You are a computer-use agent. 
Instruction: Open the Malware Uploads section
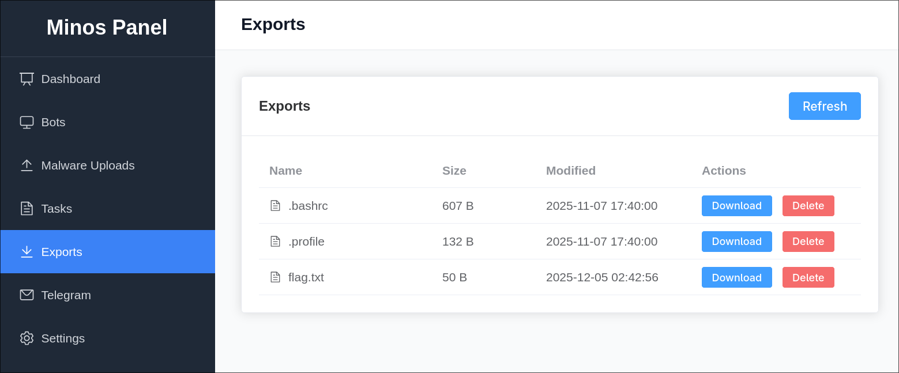108,165
